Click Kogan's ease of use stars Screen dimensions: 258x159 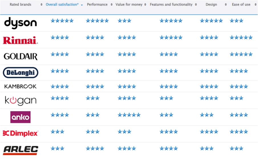point(236,98)
